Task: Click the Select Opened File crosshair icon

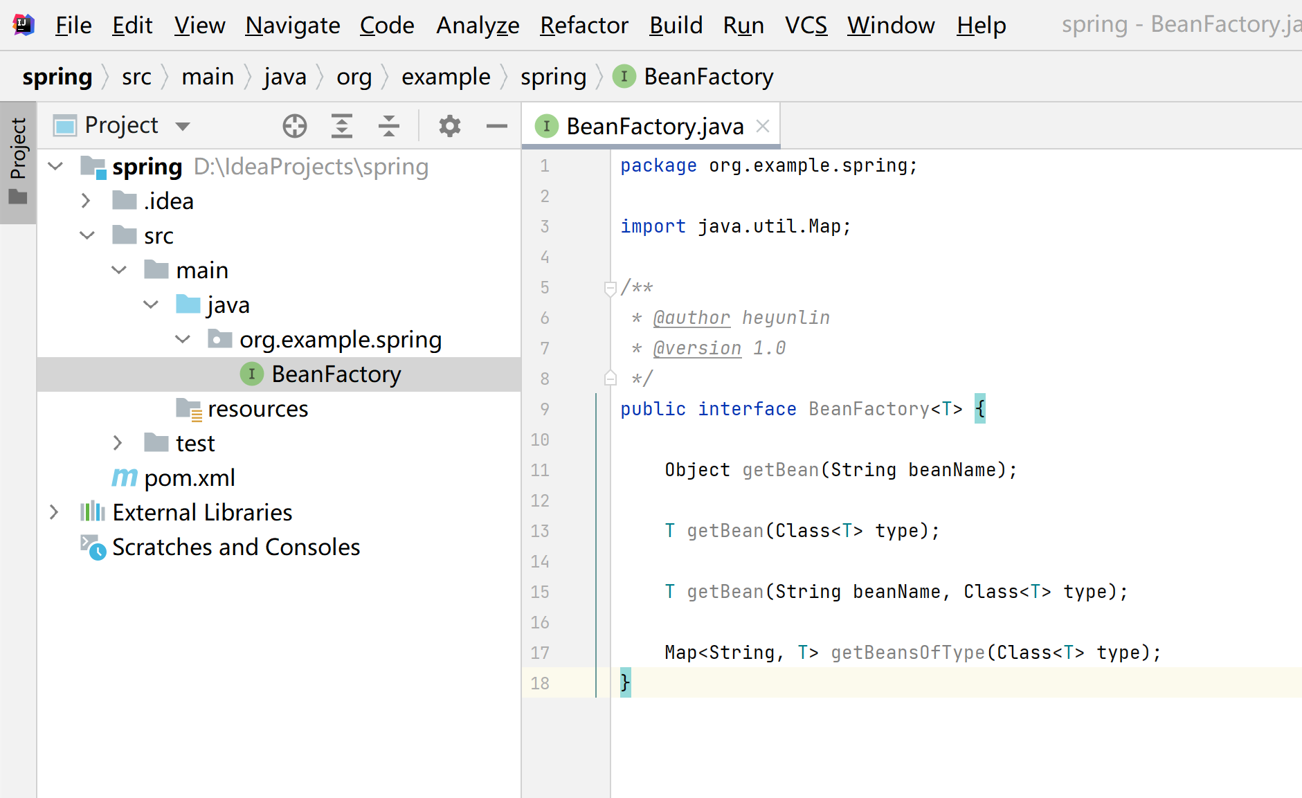Action: (x=294, y=126)
